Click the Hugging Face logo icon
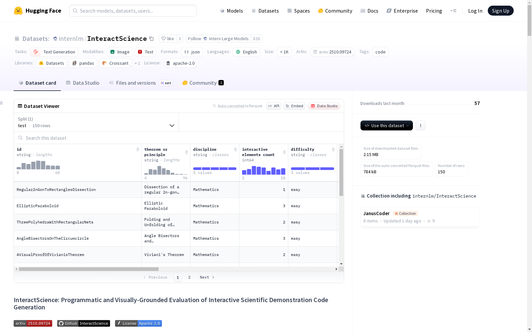 (18, 11)
